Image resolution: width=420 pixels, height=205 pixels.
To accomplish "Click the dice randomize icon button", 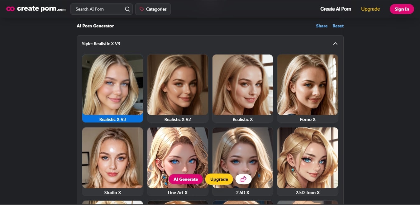I will pos(244,179).
